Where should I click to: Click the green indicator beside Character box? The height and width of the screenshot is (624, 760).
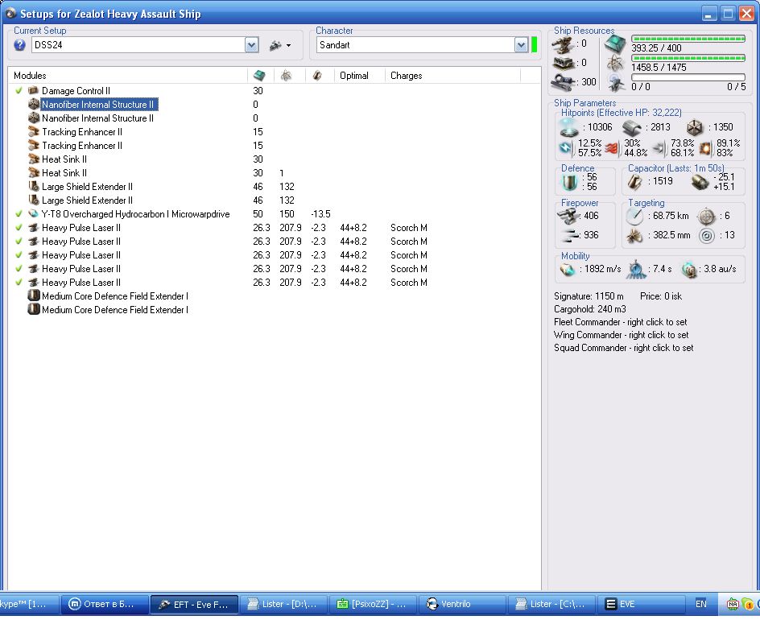click(535, 45)
